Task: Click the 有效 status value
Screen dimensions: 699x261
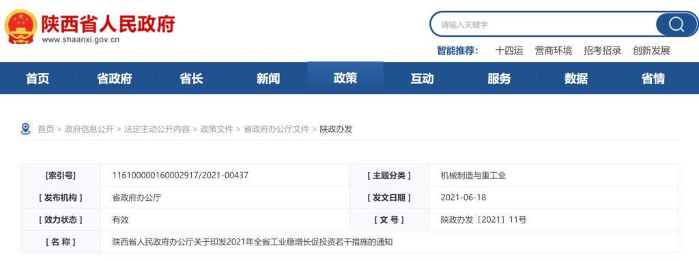Action: pyautogui.click(x=120, y=220)
